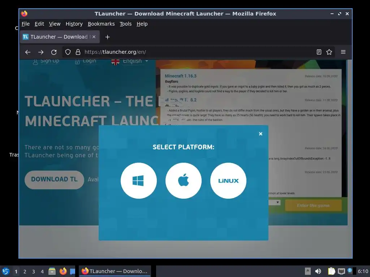Click the Firefox logo in the title bar
Viewport: 370px width, 277px height.
pyautogui.click(x=24, y=13)
